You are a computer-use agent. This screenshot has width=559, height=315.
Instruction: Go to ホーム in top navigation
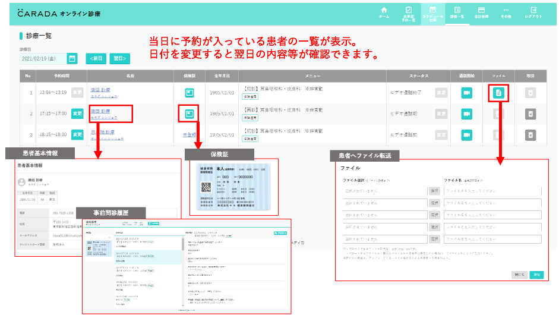tap(384, 12)
